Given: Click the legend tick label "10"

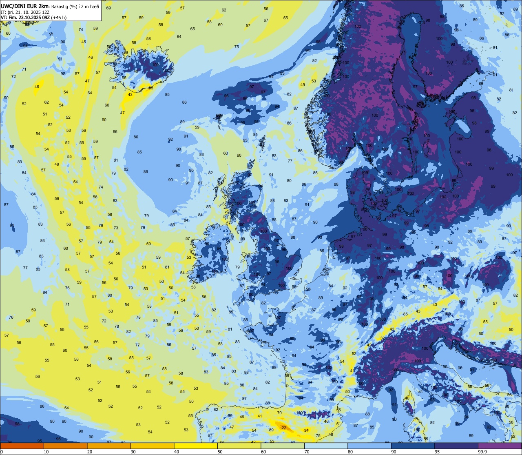Looking at the screenshot, I should (46, 452).
